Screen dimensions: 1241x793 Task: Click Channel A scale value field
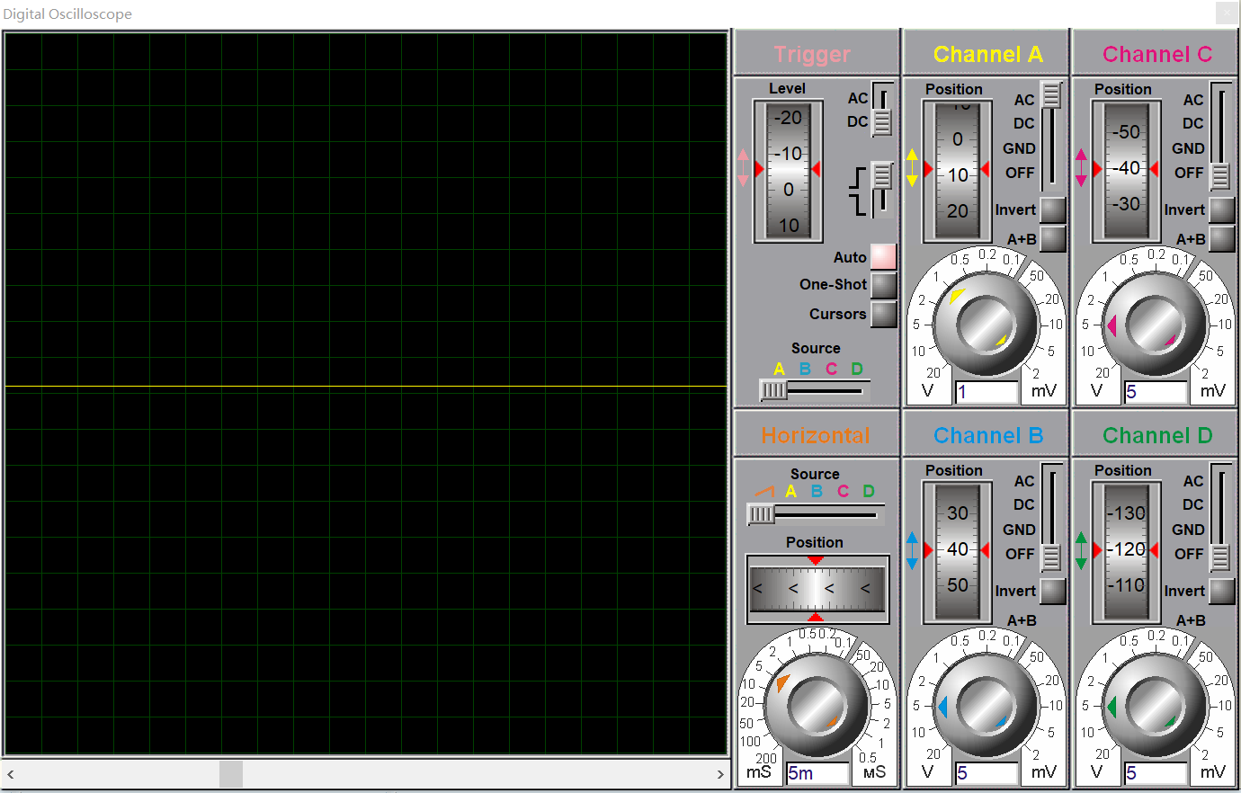click(x=987, y=392)
